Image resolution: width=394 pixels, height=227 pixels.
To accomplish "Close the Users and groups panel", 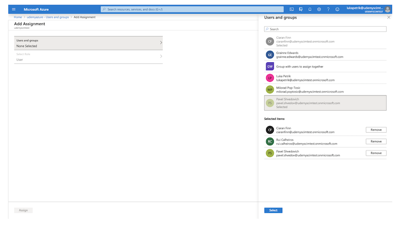I will 388,17.
